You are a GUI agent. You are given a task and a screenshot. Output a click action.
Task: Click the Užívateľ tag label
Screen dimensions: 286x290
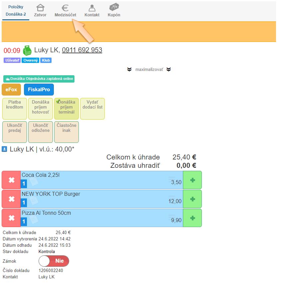(12, 61)
